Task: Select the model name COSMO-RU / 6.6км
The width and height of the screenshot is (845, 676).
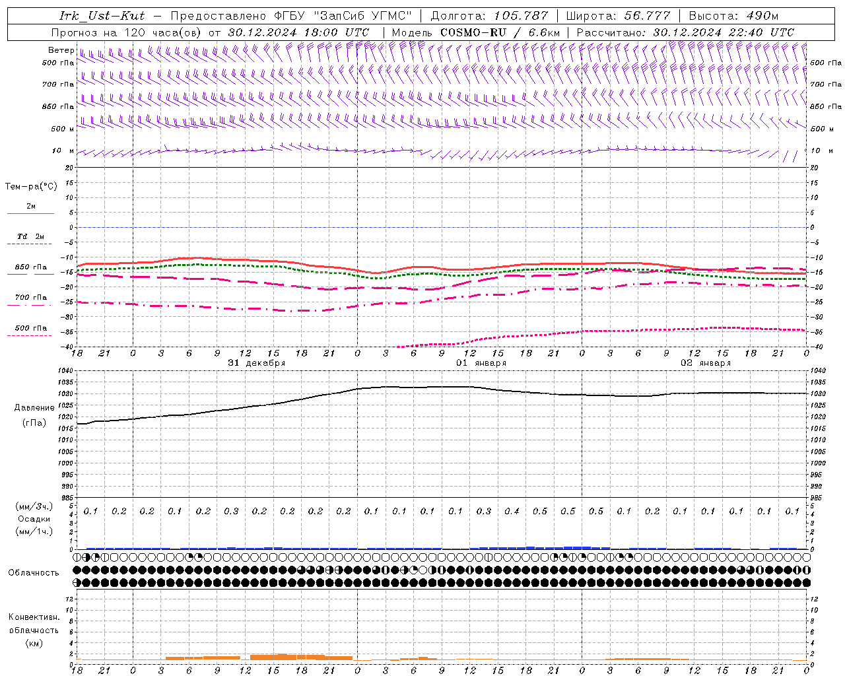Action: point(500,32)
